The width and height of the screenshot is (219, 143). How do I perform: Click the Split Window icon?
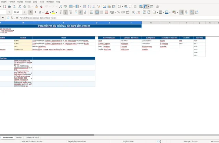tap(152, 6)
